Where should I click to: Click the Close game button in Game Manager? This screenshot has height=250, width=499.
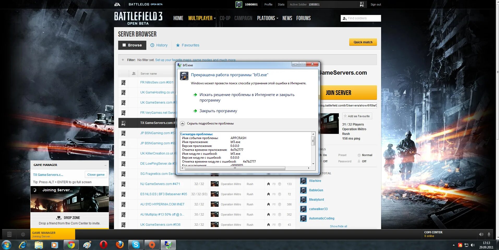coord(96,175)
